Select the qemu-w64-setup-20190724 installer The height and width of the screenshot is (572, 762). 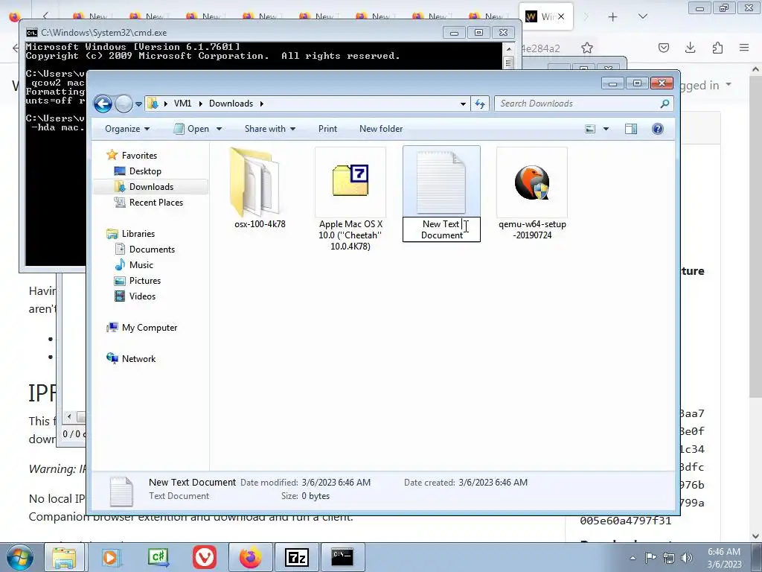pyautogui.click(x=532, y=194)
